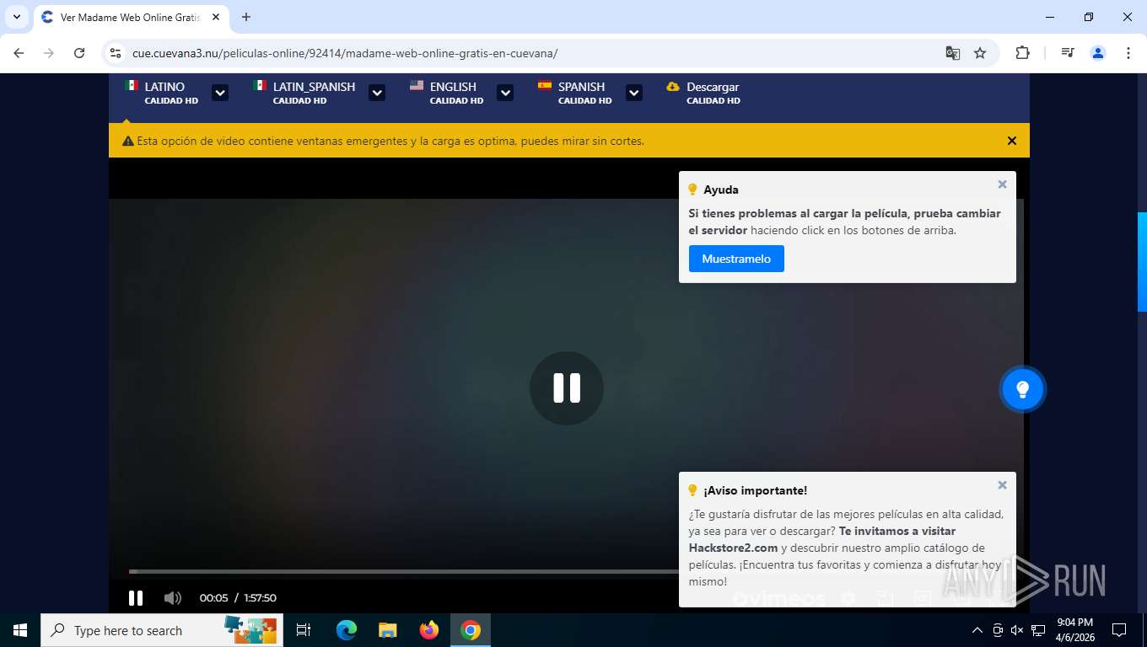
Task: Click the Mexico flag next to LATINO
Action: 132,85
